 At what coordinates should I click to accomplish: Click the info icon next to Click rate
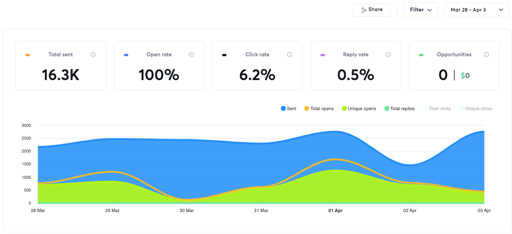click(289, 55)
